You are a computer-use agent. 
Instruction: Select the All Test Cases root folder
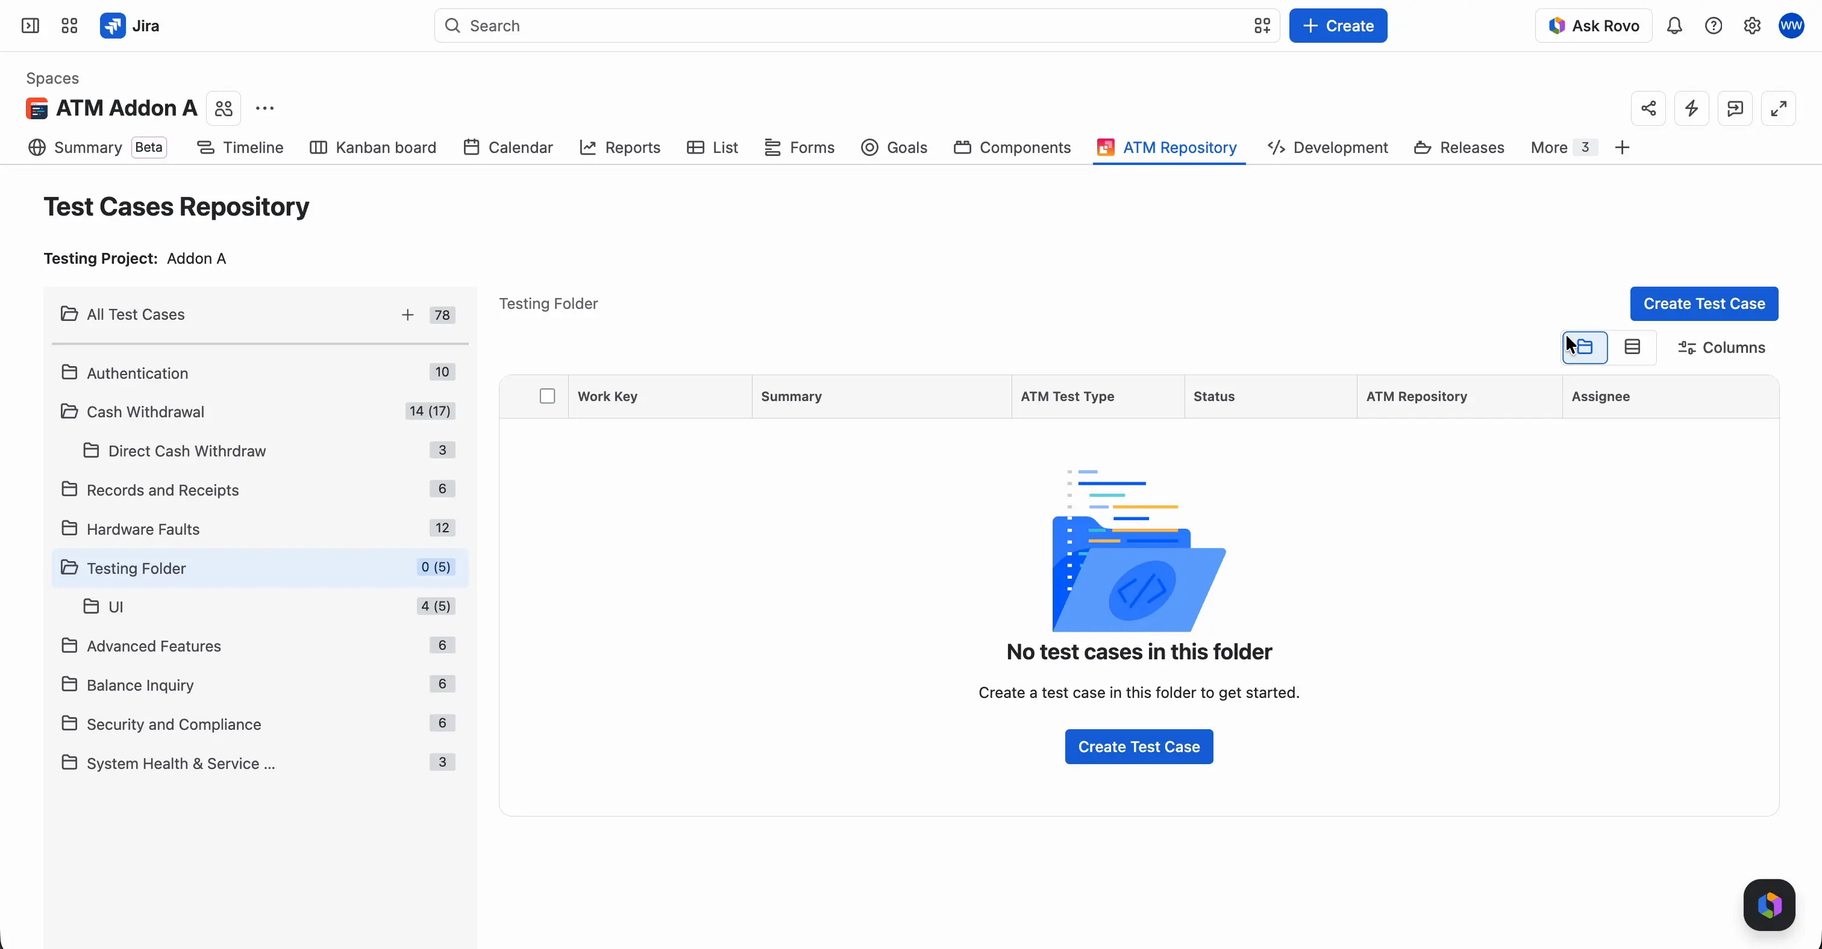(x=260, y=314)
